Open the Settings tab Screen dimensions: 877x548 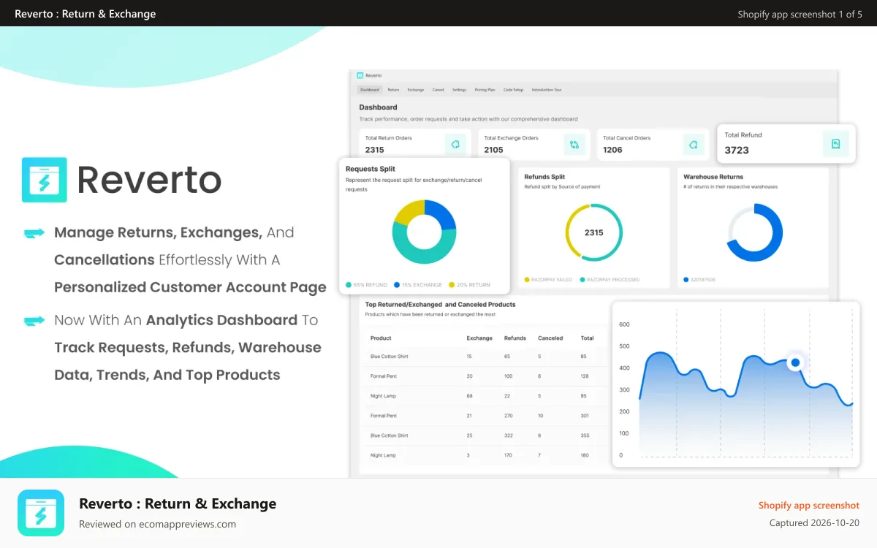point(459,90)
